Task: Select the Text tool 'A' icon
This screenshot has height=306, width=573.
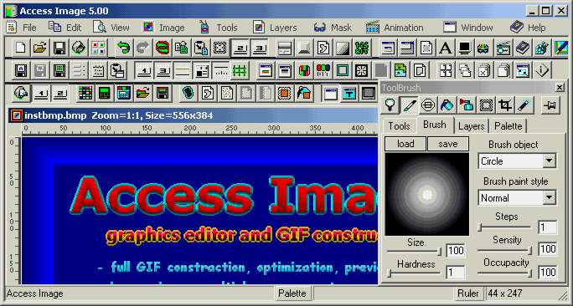Action: [445, 48]
